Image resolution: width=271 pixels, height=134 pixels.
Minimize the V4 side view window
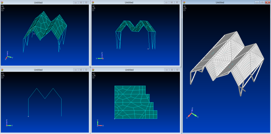click(167, 2)
